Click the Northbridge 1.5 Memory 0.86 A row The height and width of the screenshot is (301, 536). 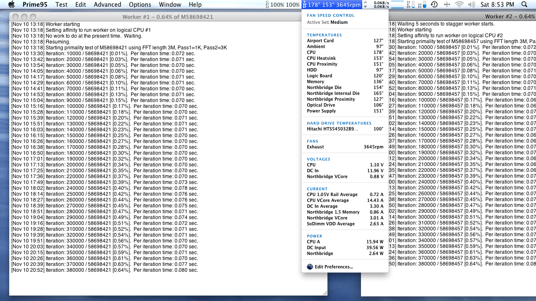[x=345, y=212]
